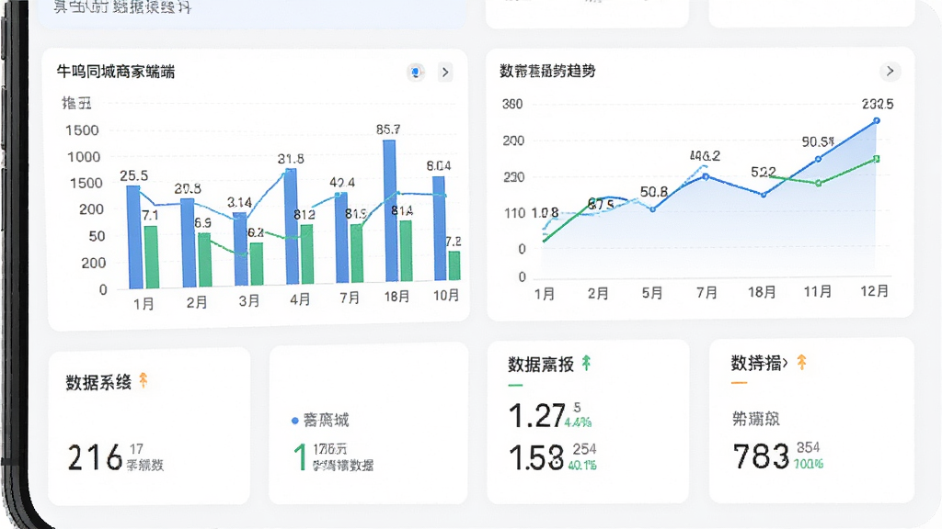Image resolution: width=942 pixels, height=529 pixels.
Task: Click the '42.4' bar value label
Action: (342, 183)
